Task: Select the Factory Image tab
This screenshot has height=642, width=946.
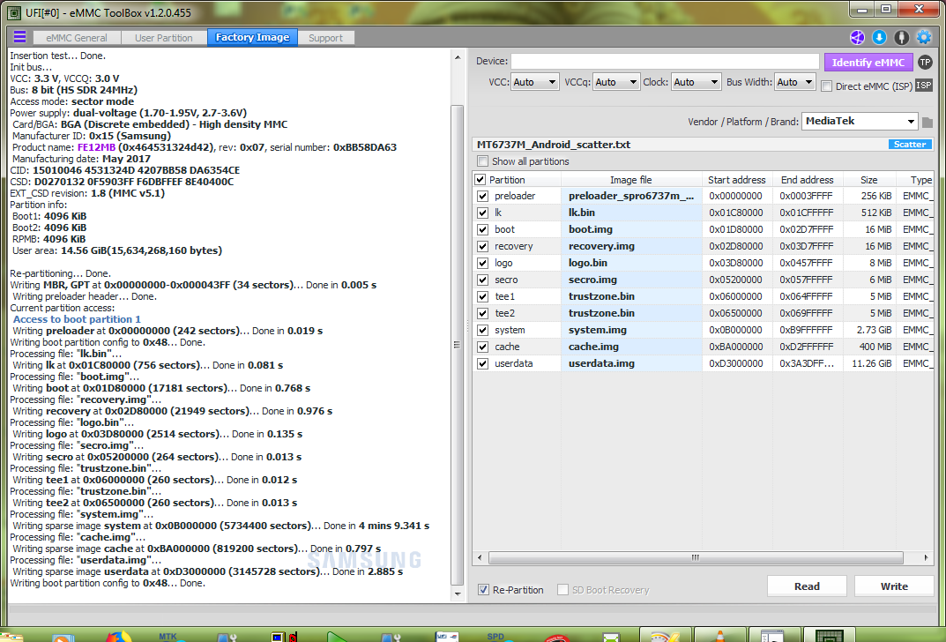Action: coord(252,37)
